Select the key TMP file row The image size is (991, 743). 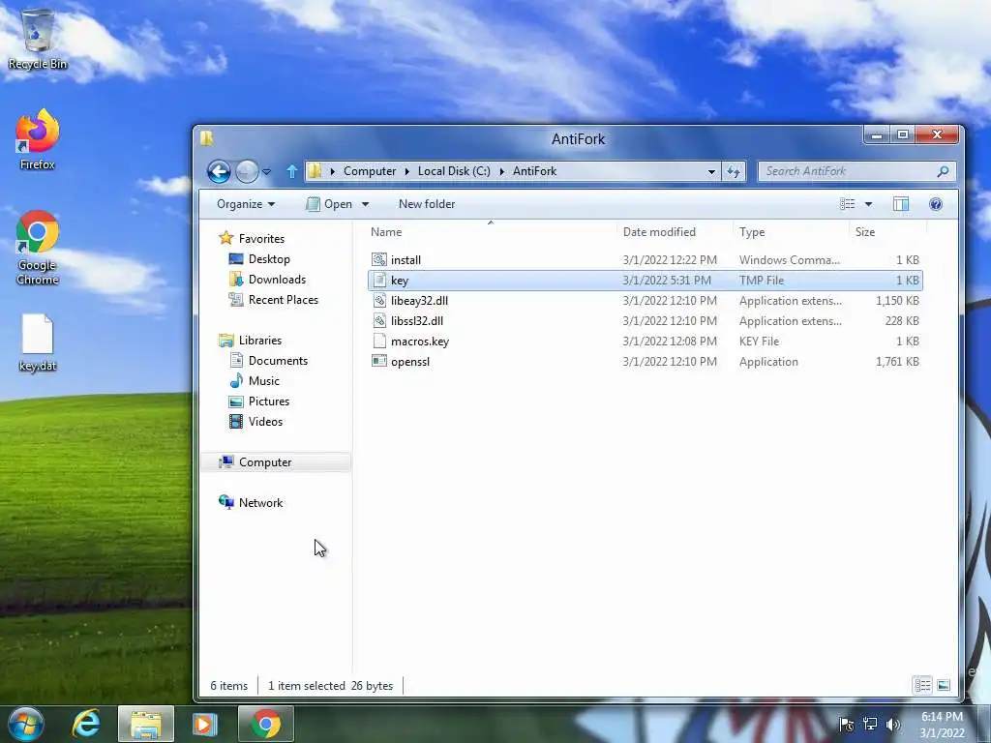pyautogui.click(x=646, y=281)
